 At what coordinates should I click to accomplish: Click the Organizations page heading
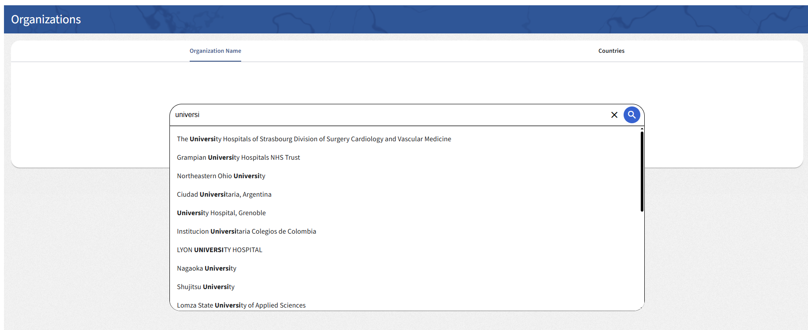click(x=46, y=19)
